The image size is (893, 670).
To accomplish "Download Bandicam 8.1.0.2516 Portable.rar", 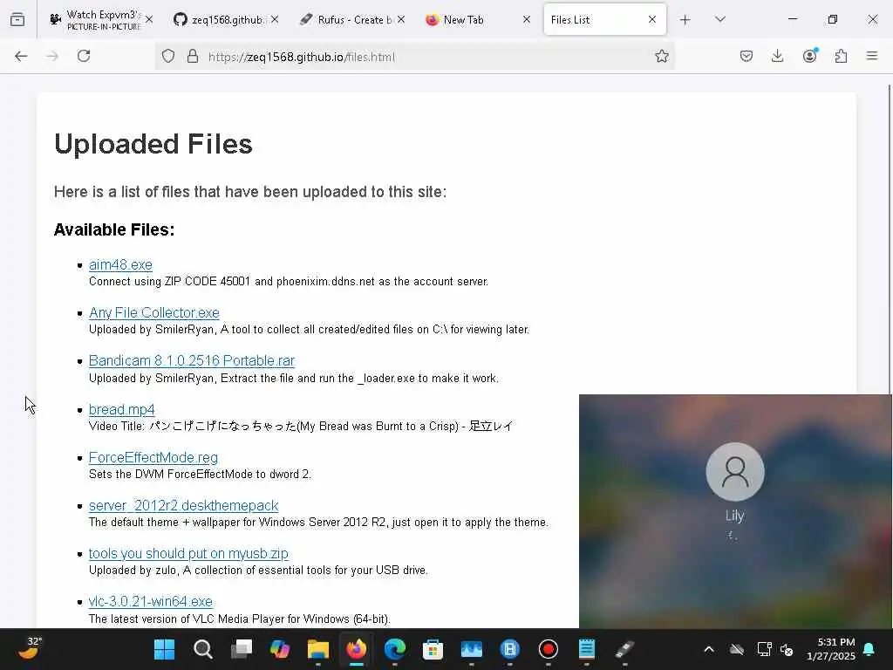I will click(x=192, y=360).
